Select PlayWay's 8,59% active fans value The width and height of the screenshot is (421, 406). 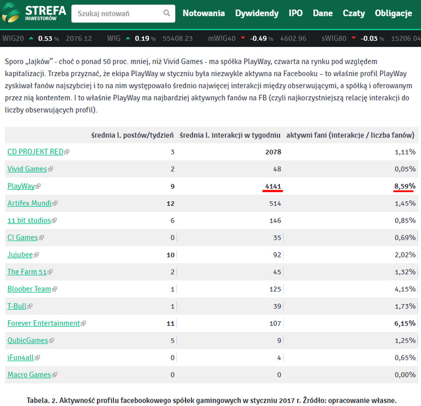coord(405,186)
